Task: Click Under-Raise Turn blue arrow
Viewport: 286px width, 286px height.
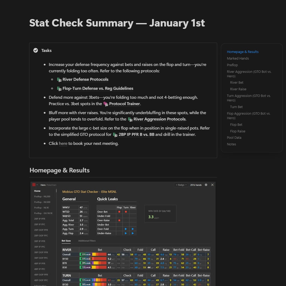Action: [126, 233]
